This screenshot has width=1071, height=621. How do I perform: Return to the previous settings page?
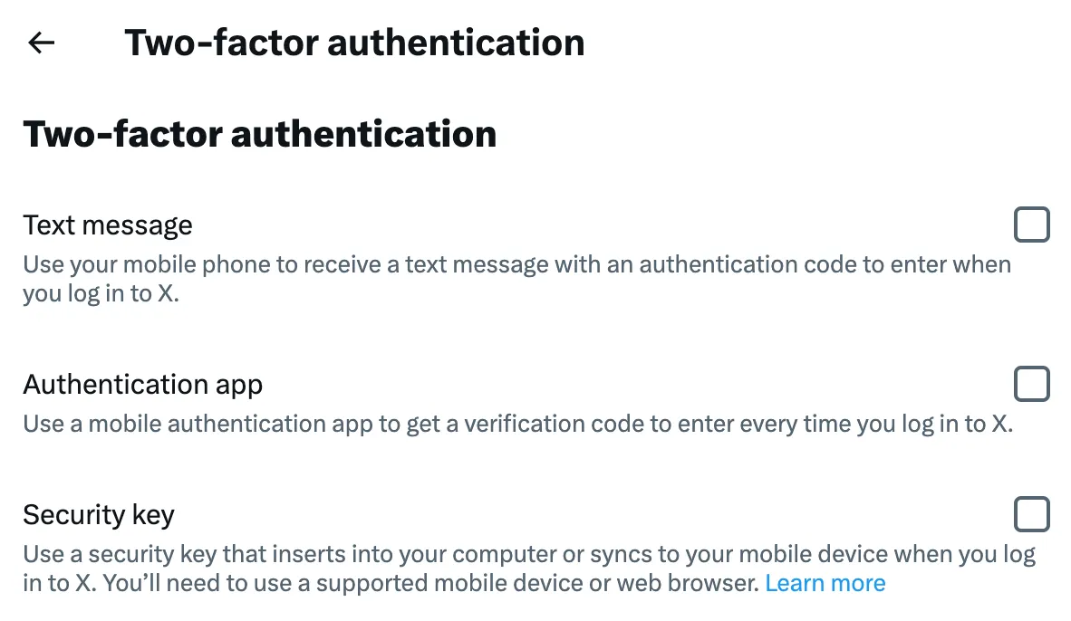[x=42, y=43]
